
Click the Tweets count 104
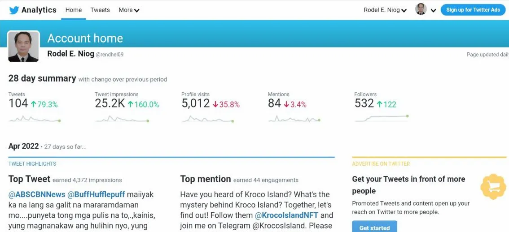(18, 103)
